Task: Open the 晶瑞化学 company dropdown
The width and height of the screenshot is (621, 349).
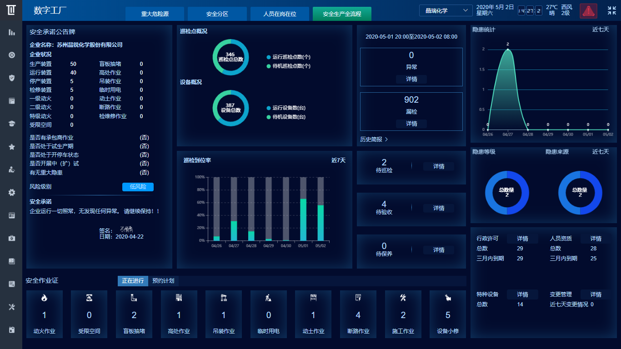Action: coord(446,10)
